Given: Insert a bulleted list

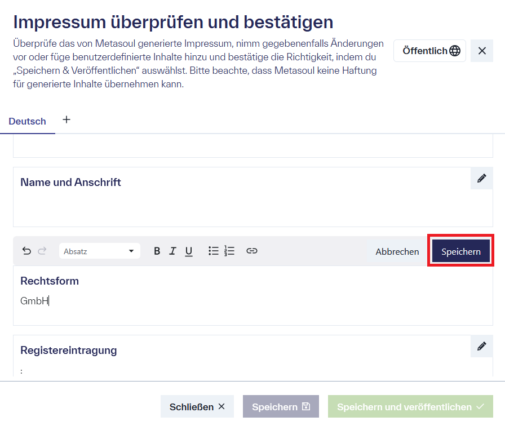Looking at the screenshot, I should tap(214, 251).
